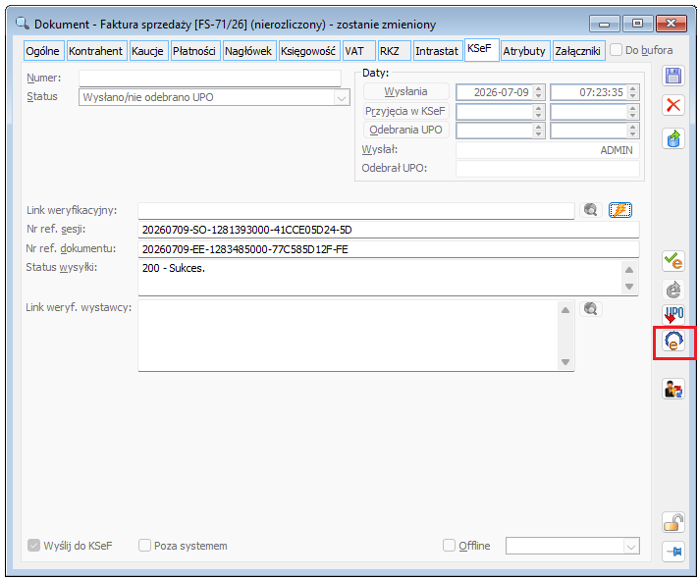Viewport: 699px width, 581px height.
Task: Open the Nagłówek tab
Action: coord(248,51)
